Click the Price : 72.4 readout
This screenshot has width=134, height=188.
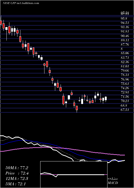click(17, 173)
